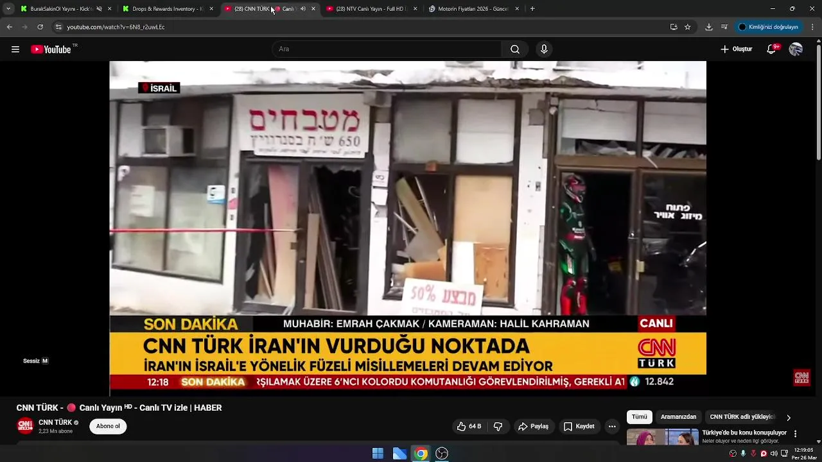Open the blue app icon on the taskbar
The width and height of the screenshot is (822, 462).
coord(399,454)
